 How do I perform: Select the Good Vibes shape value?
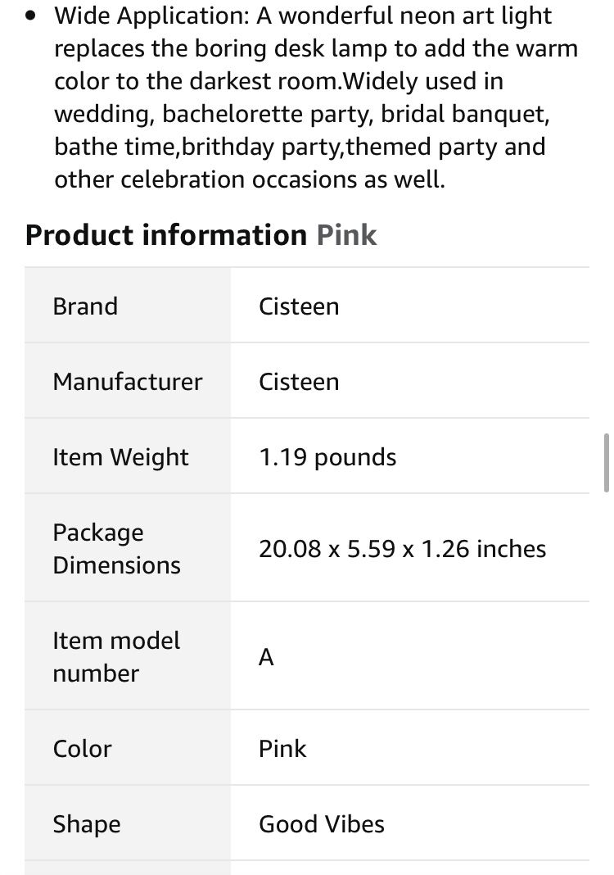tap(322, 824)
